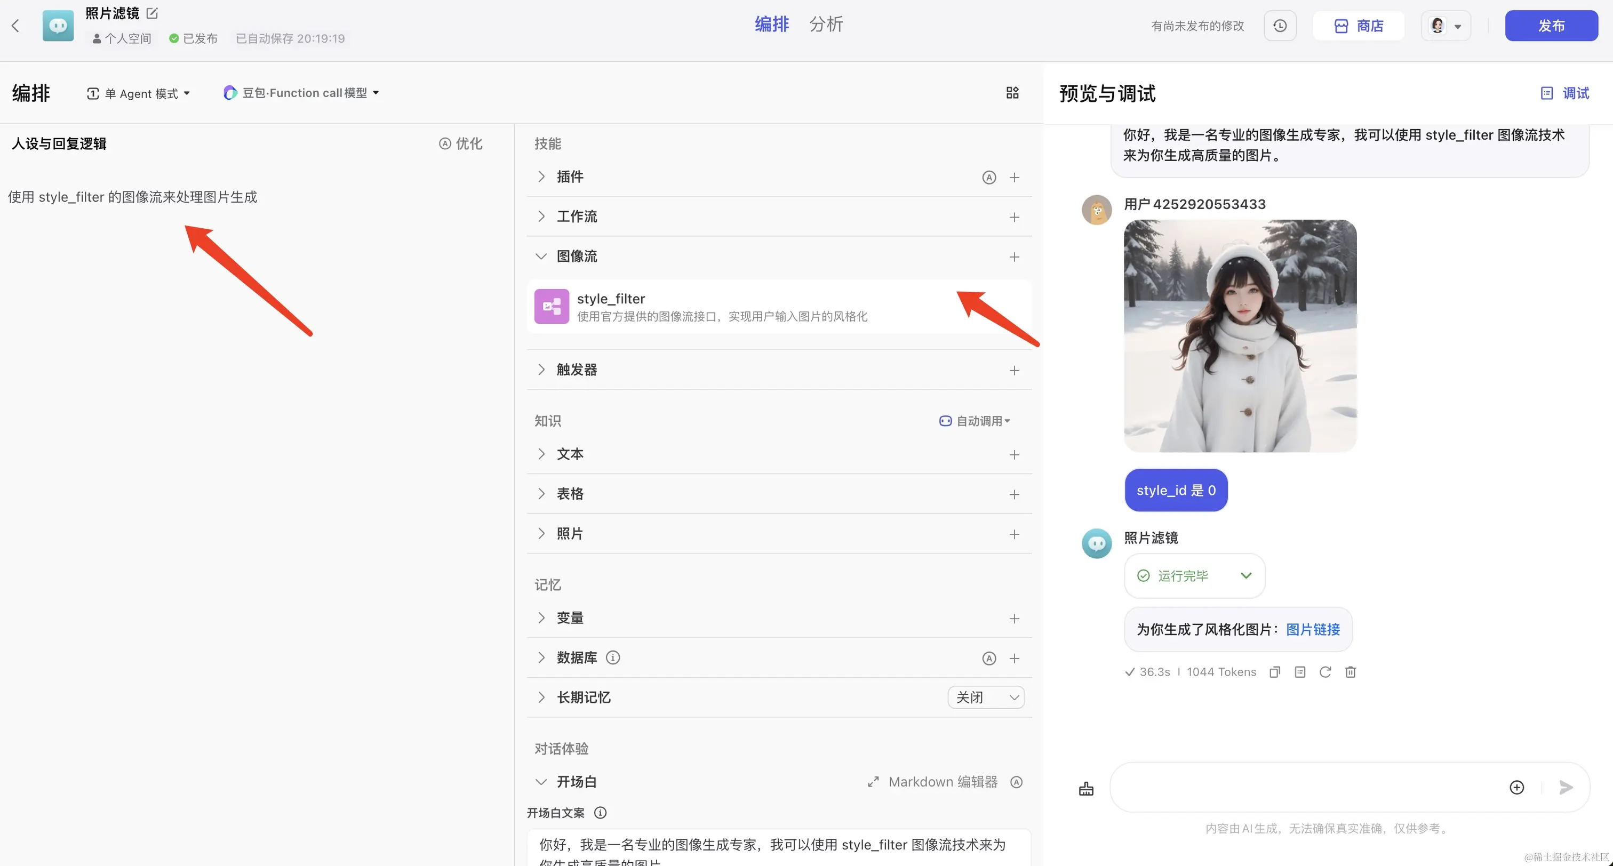This screenshot has width=1613, height=866.
Task: Open the style_filter image flow item
Action: [x=779, y=306]
